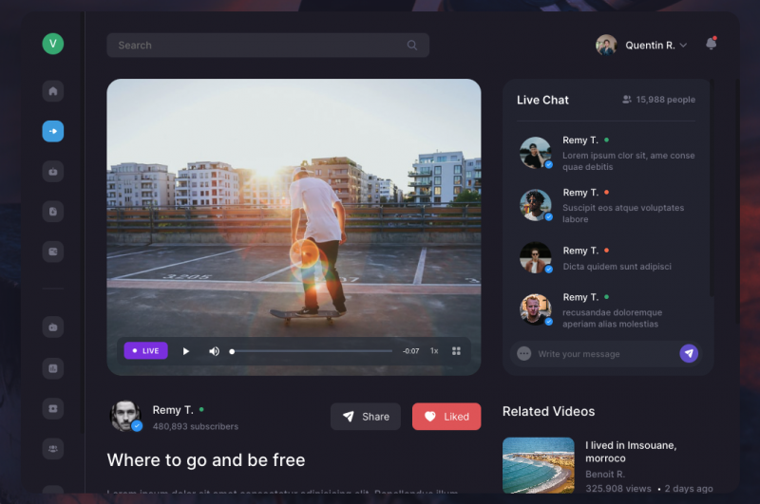
Task: Open the people group sidebar icon
Action: [x=53, y=449]
